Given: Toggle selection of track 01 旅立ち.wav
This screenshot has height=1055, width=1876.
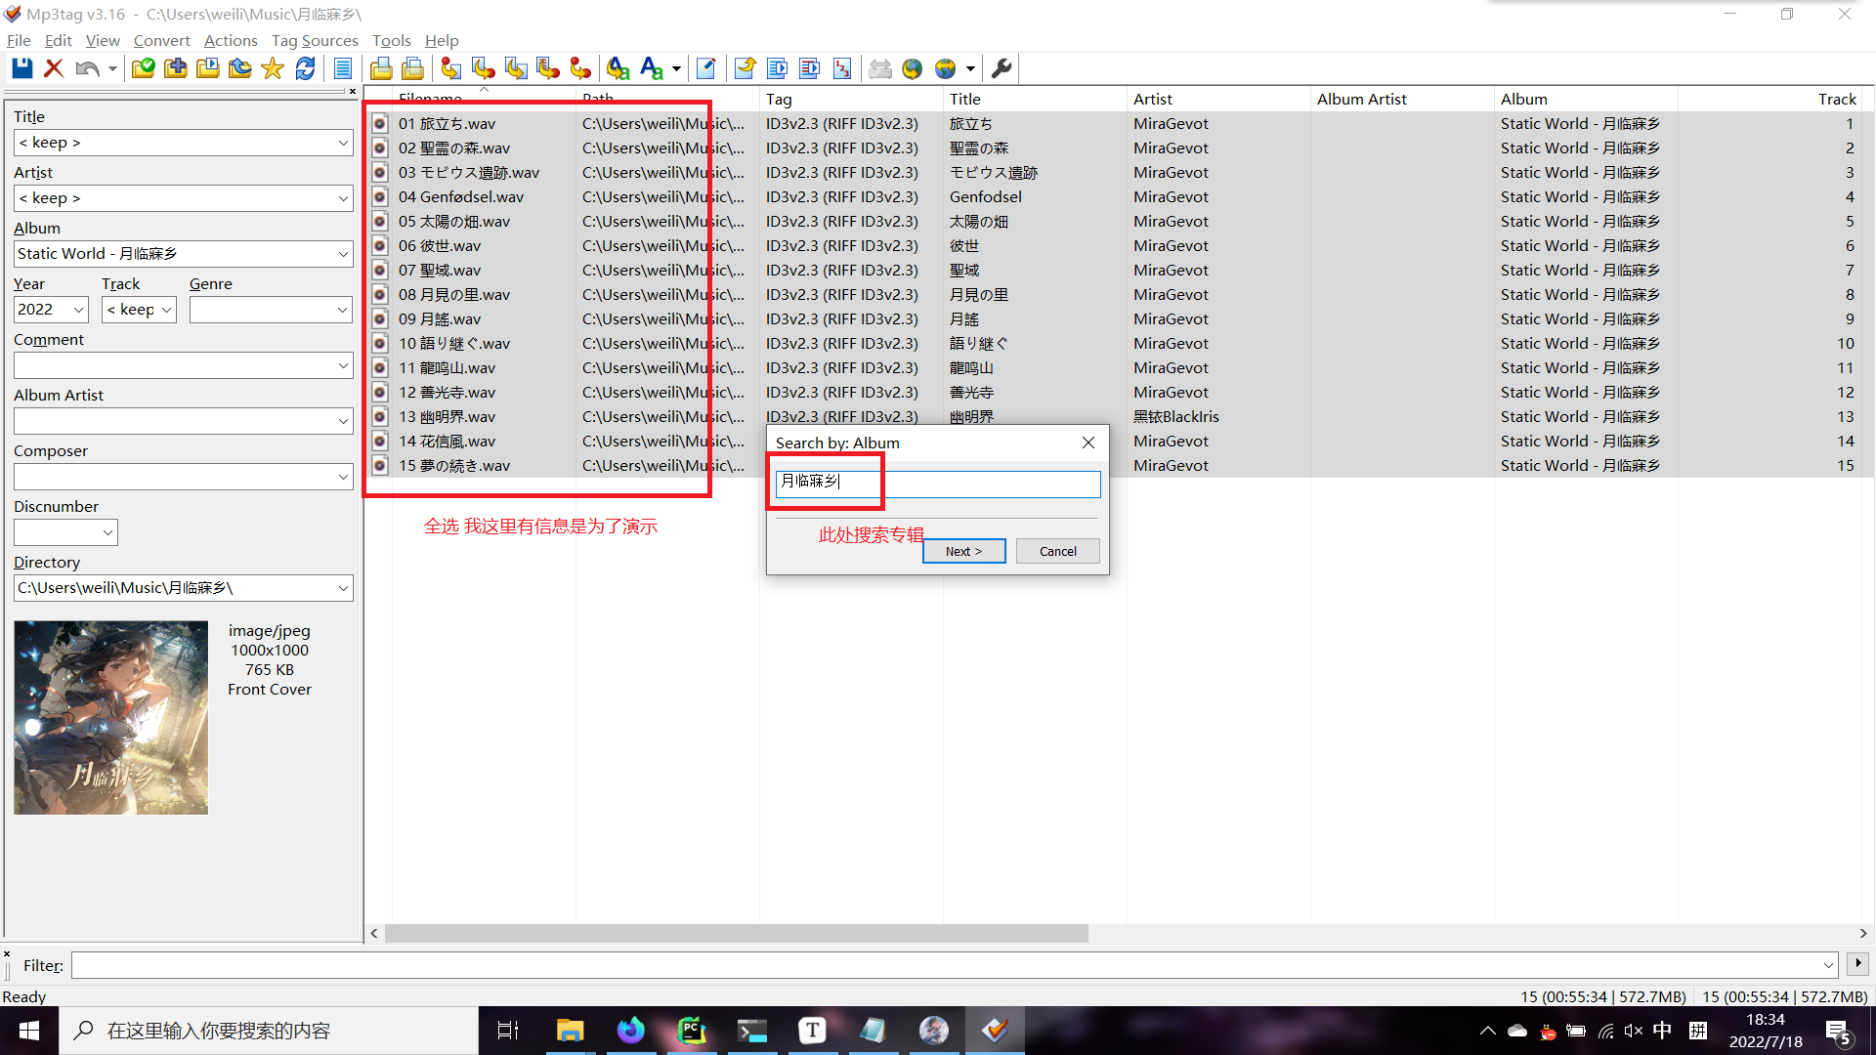Looking at the screenshot, I should [383, 122].
